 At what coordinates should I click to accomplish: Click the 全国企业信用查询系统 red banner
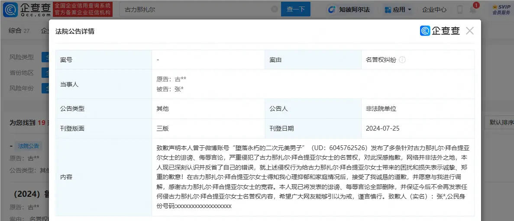click(83, 9)
